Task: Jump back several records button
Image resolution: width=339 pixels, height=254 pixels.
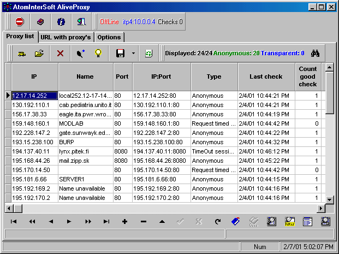Action: pyautogui.click(x=32, y=221)
